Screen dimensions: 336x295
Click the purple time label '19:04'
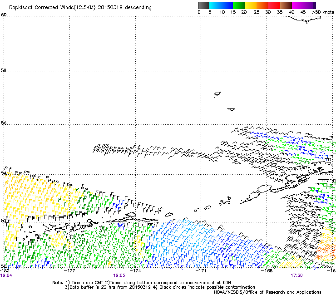(6, 275)
